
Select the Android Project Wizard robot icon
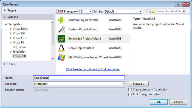[x=61, y=20]
